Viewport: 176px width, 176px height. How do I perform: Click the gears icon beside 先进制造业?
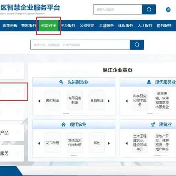click(x=61, y=82)
